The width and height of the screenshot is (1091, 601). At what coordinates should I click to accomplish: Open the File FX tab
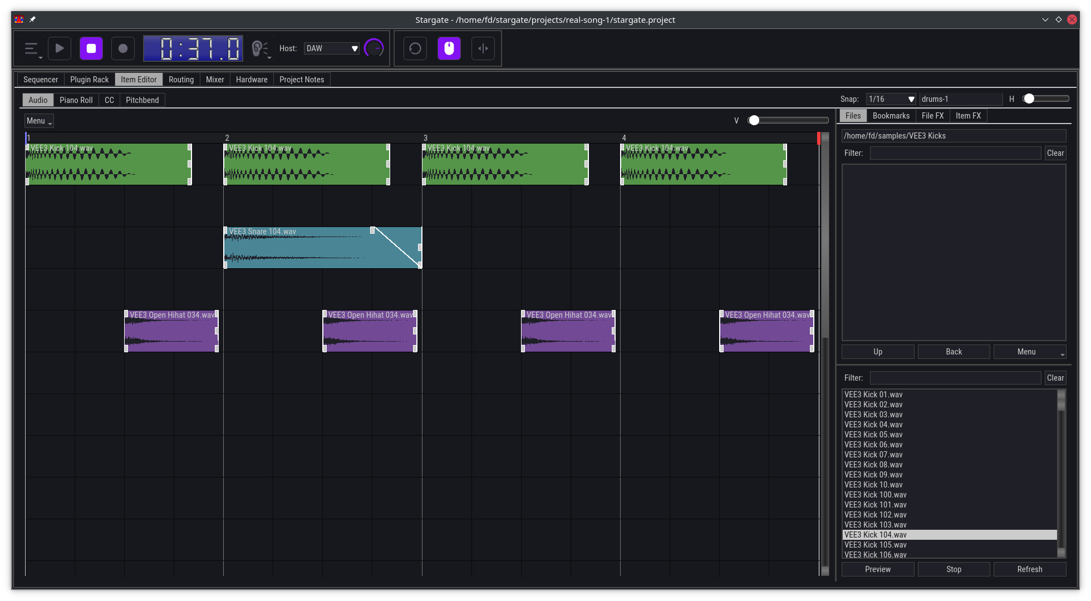(x=933, y=116)
